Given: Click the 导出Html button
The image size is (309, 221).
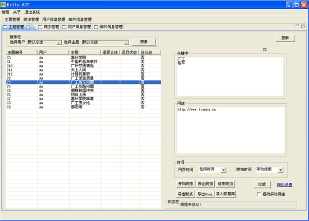Looking at the screenshot, I should (205, 194).
